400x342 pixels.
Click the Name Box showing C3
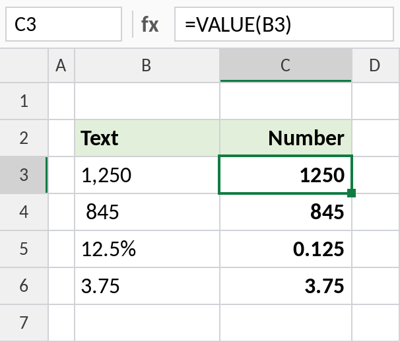coord(63,24)
